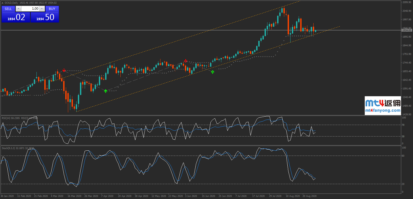Click the SELL button

[x=8, y=9]
